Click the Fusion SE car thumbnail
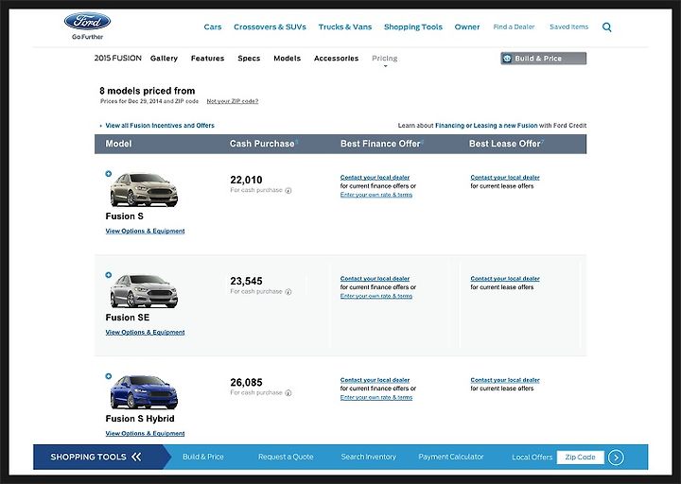The image size is (681, 484). pos(144,291)
